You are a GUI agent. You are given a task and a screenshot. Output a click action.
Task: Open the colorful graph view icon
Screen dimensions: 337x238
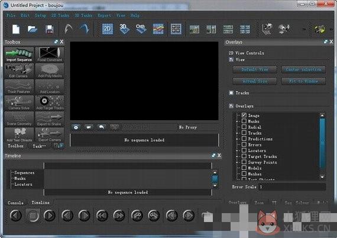(x=158, y=29)
